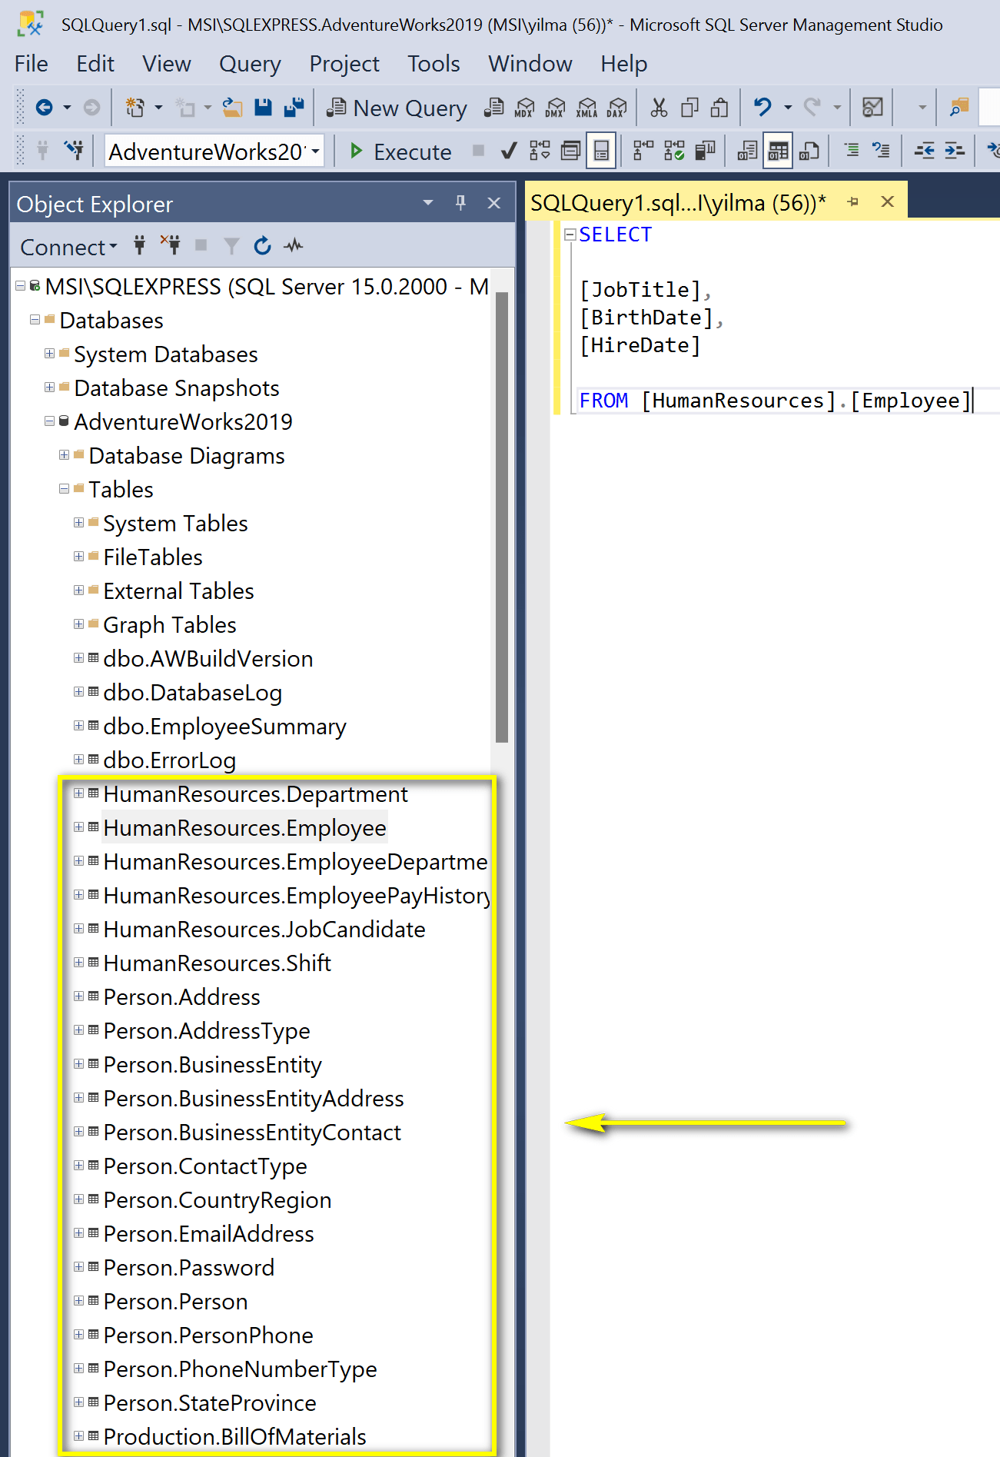Open the File menu
This screenshot has height=1457, width=1000.
pos(32,64)
